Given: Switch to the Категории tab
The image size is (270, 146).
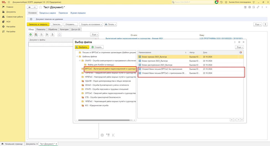Looking at the screenshot, I should click(x=64, y=29).
